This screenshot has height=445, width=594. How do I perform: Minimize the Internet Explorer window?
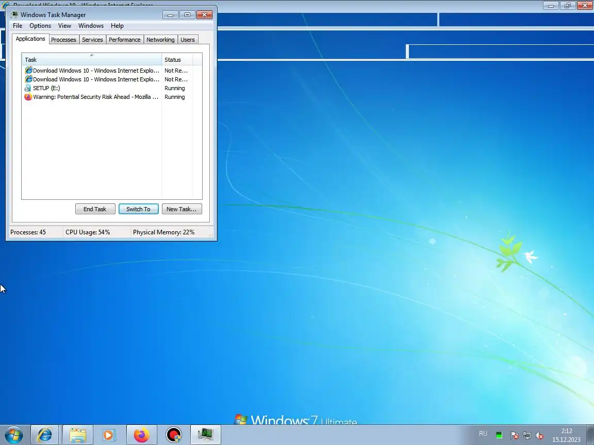pos(551,5)
